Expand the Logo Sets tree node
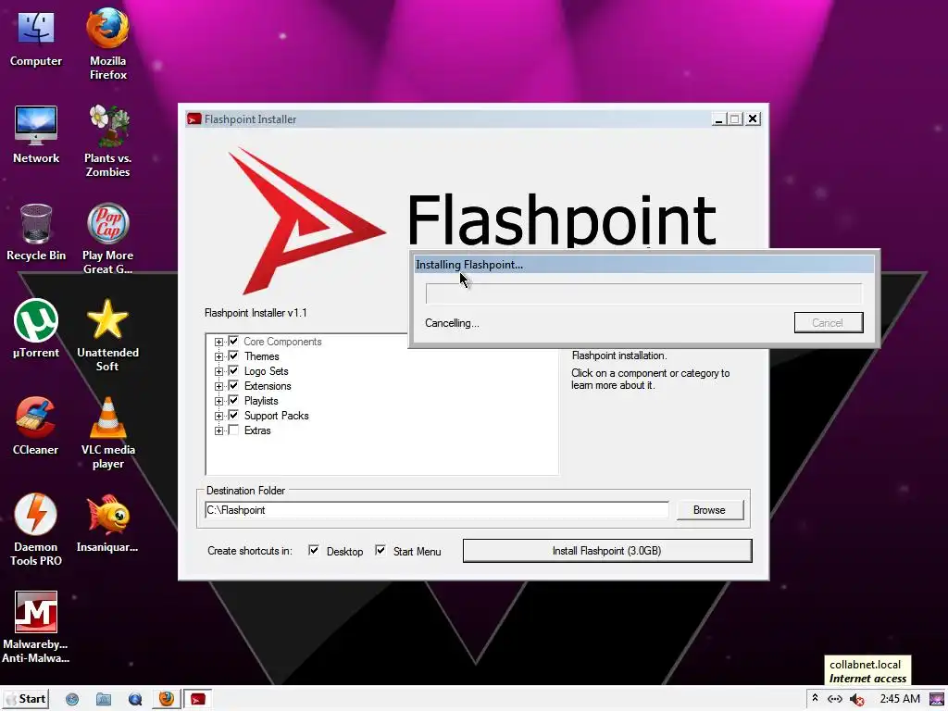948x711 pixels. tap(218, 372)
